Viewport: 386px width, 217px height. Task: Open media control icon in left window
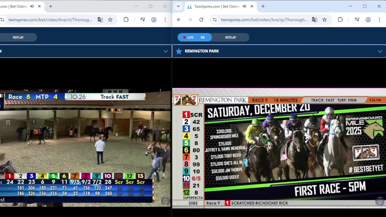(143, 20)
